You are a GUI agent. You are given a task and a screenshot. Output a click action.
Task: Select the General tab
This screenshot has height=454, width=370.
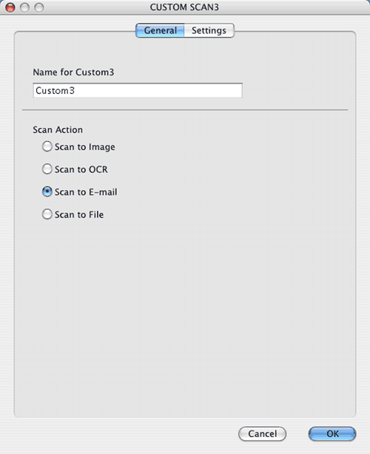[160, 30]
